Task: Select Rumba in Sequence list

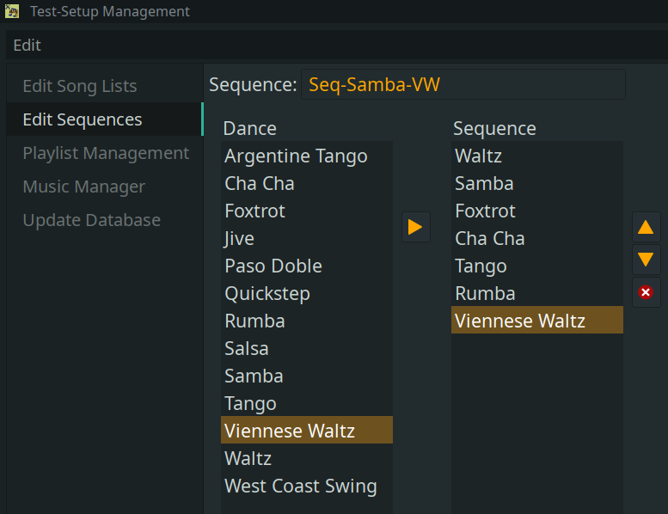Action: tap(537, 293)
